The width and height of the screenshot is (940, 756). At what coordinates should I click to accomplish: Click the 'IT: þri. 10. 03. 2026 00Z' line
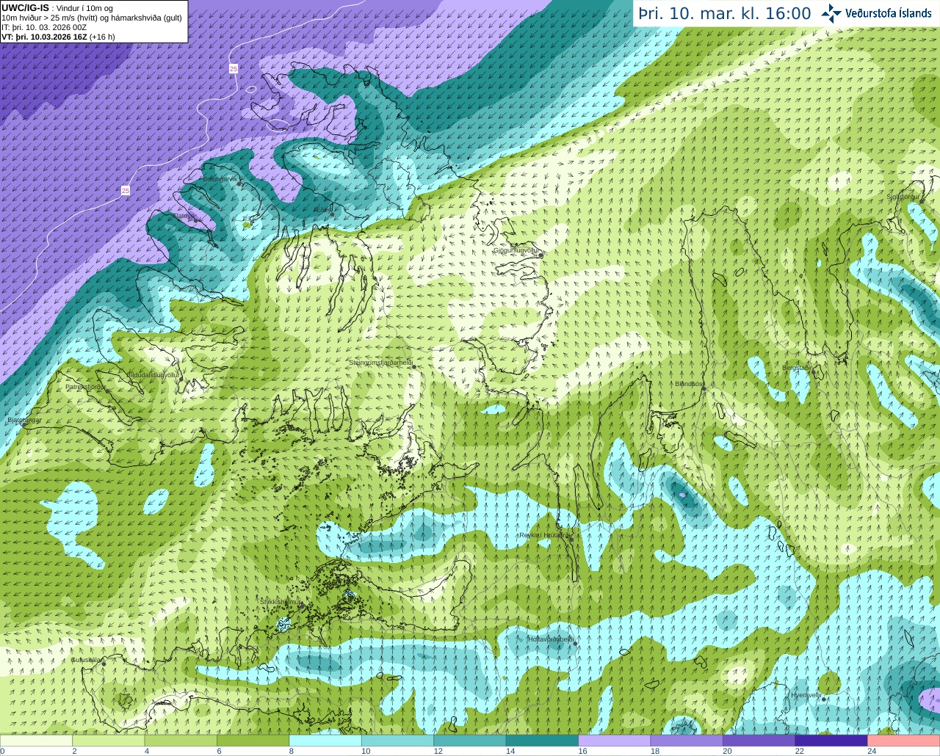44,27
